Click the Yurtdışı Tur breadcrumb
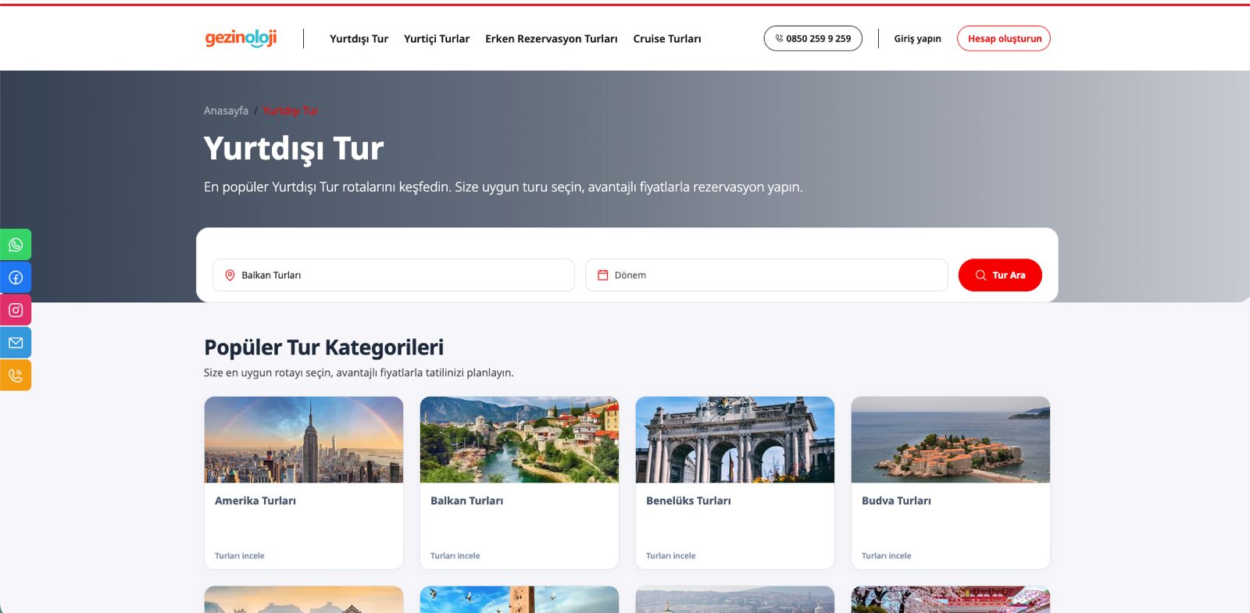This screenshot has width=1250, height=613. 291,111
